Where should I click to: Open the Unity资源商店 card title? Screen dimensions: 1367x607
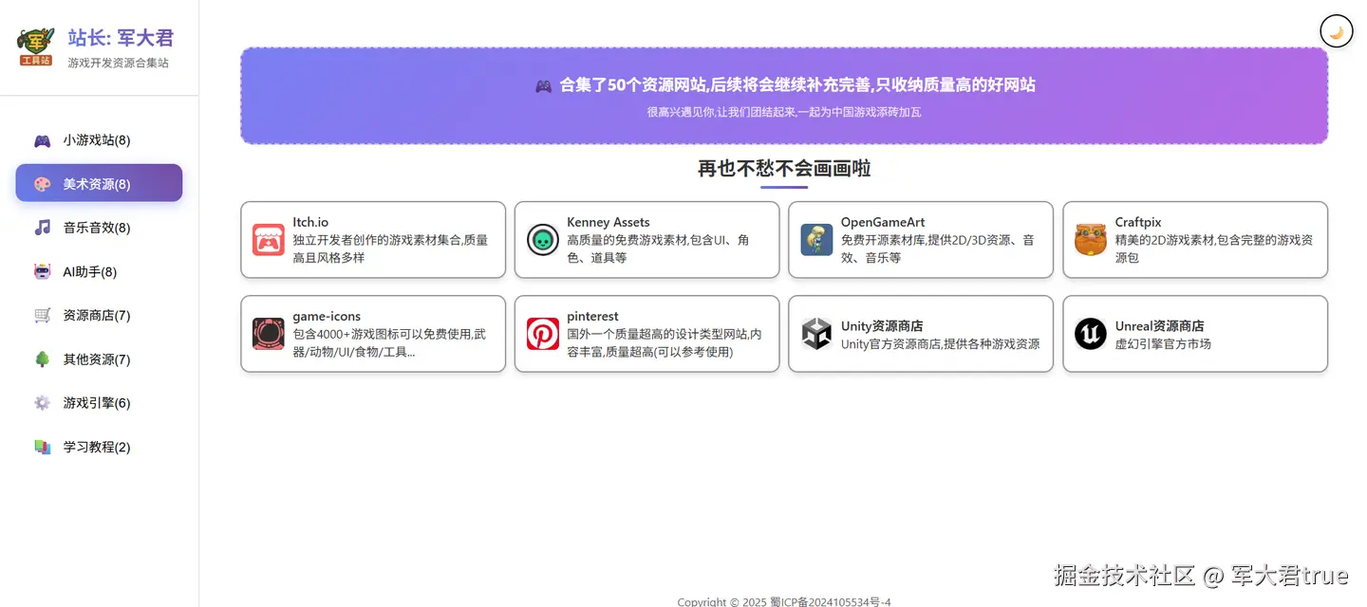click(x=882, y=326)
